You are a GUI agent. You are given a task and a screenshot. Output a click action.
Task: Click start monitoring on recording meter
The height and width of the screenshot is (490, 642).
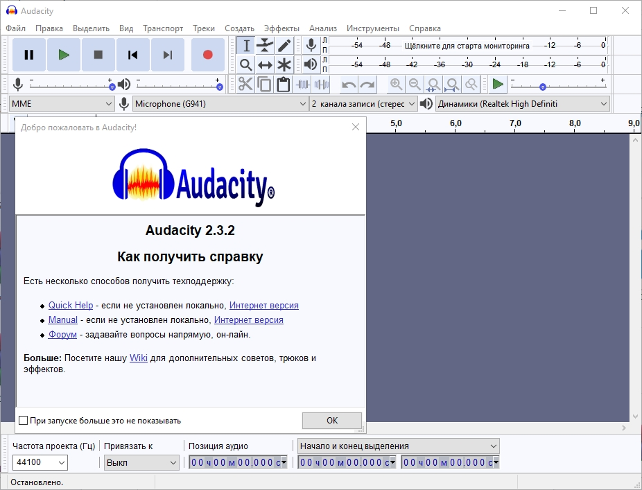tap(467, 46)
